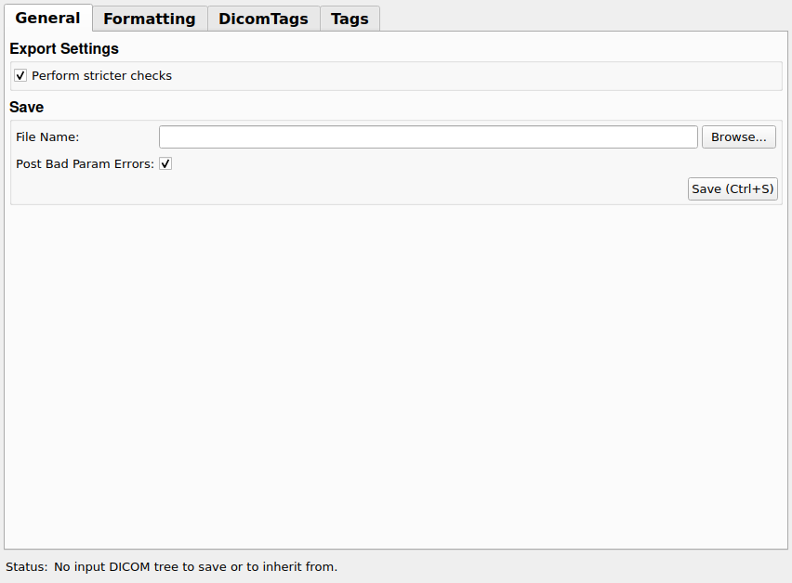The width and height of the screenshot is (792, 583).
Task: Open the DicomTags tab
Action: [x=263, y=19]
